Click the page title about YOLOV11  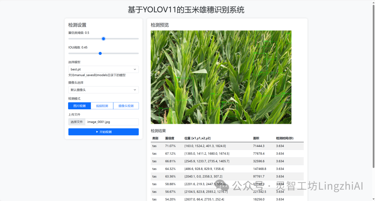coord(186,10)
